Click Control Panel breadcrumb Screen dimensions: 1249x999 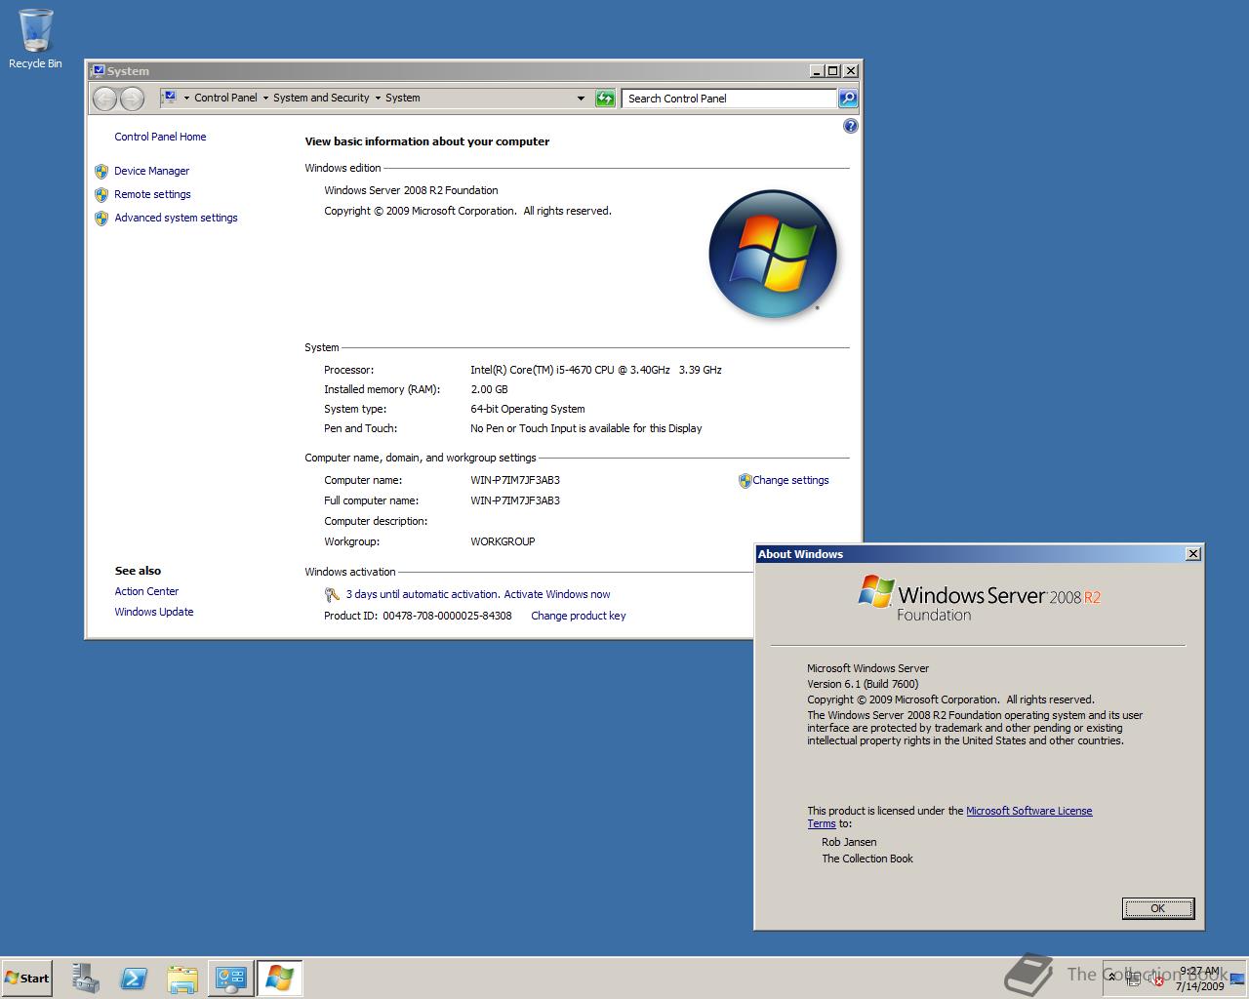(225, 98)
